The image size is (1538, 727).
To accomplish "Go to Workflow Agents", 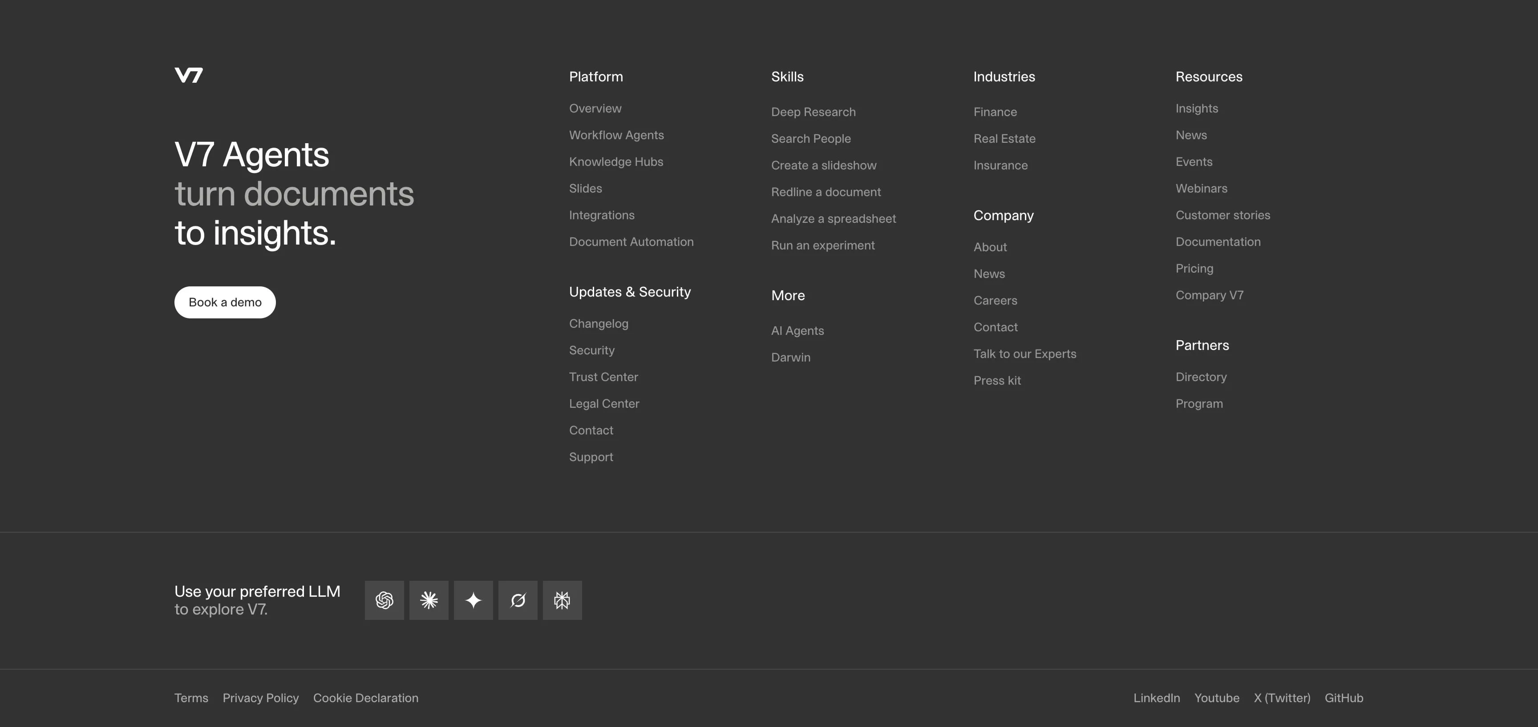I will pyautogui.click(x=616, y=135).
